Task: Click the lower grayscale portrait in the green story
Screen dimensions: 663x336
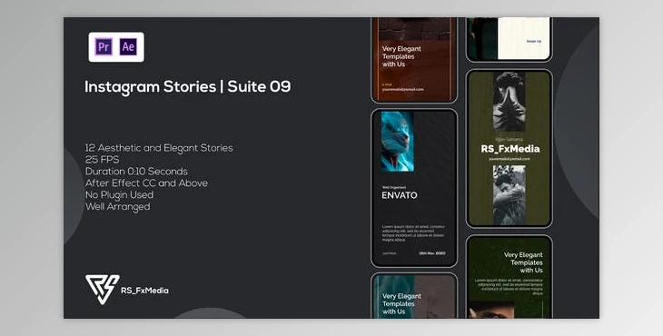Action: pos(510,195)
